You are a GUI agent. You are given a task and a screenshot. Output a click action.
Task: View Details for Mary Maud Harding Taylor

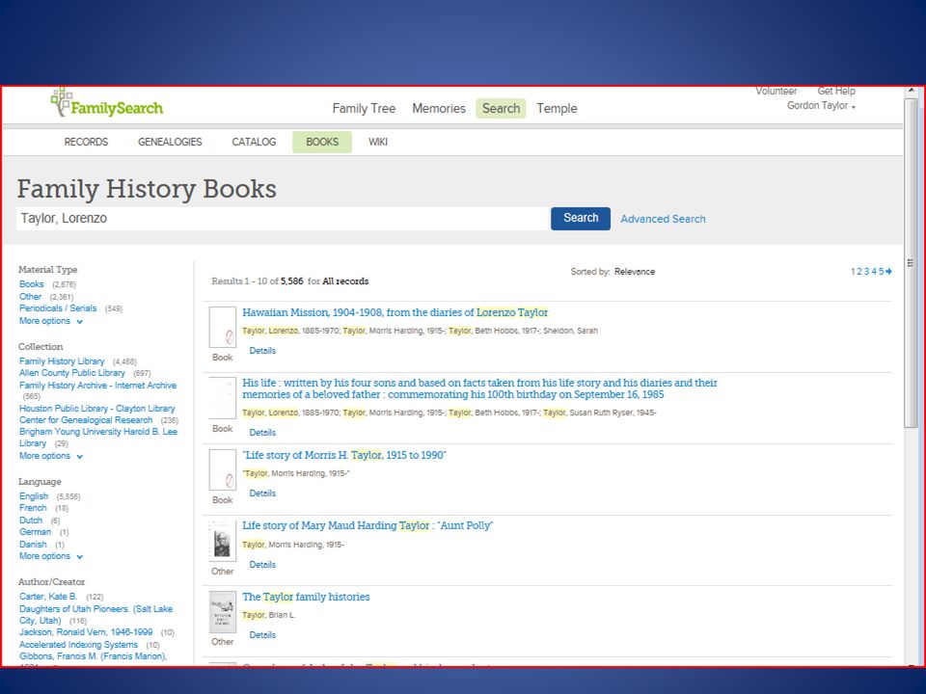click(x=262, y=566)
